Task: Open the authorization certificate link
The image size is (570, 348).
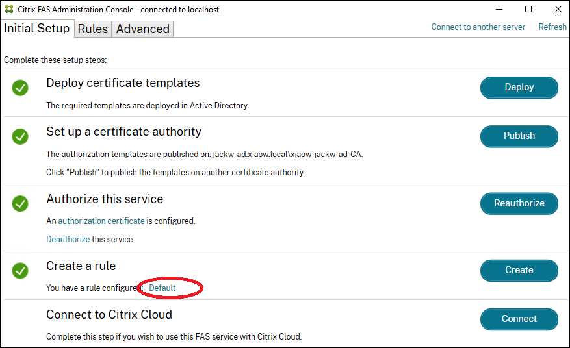Action: pos(101,221)
